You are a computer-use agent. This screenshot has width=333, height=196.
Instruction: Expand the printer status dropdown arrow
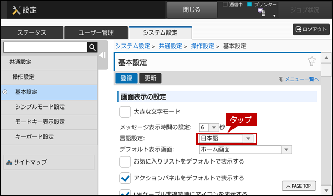click(x=274, y=16)
